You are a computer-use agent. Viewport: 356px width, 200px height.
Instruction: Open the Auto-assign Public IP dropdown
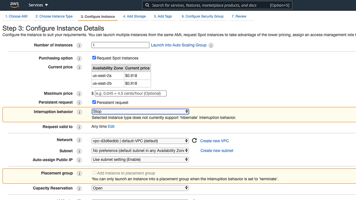pos(140,159)
